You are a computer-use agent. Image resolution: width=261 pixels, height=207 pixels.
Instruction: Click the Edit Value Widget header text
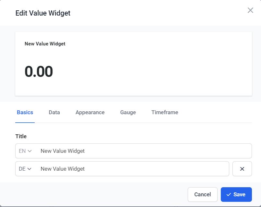[x=43, y=13]
